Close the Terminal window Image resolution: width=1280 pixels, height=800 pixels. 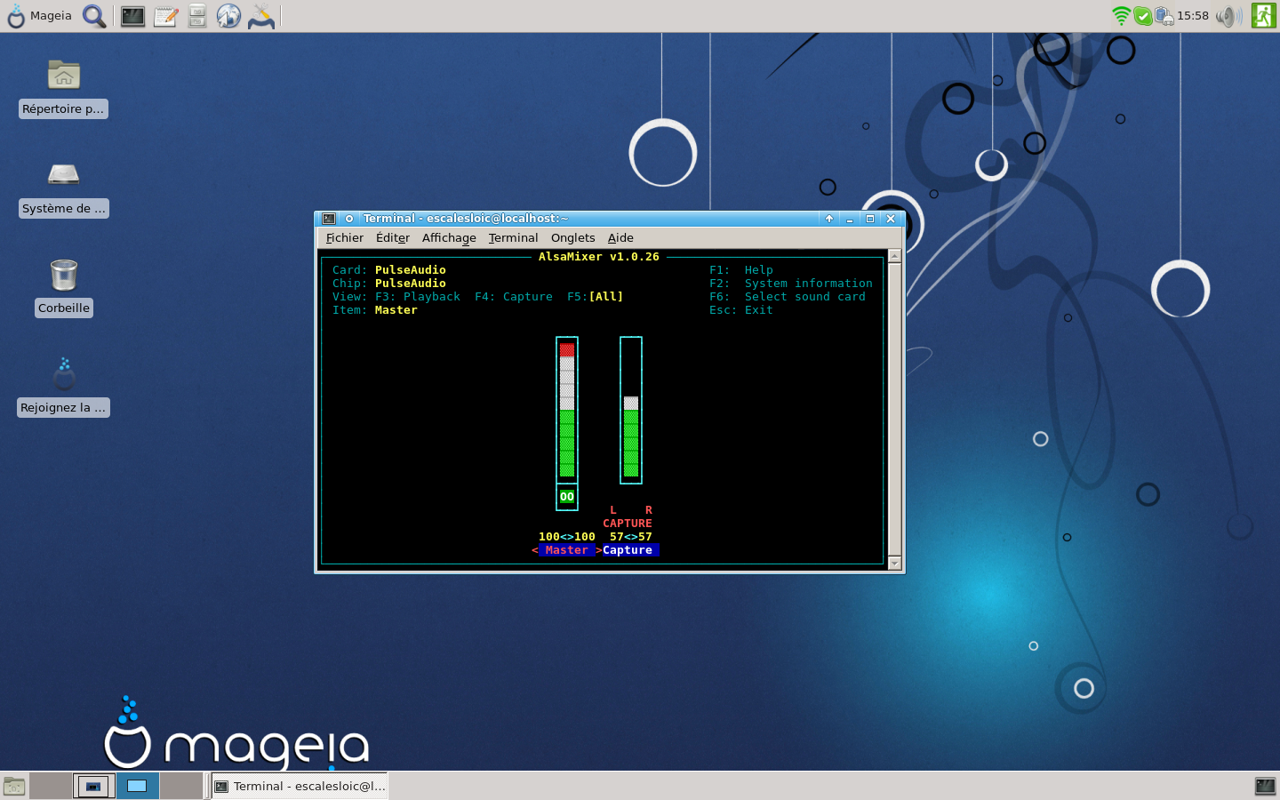tap(891, 219)
